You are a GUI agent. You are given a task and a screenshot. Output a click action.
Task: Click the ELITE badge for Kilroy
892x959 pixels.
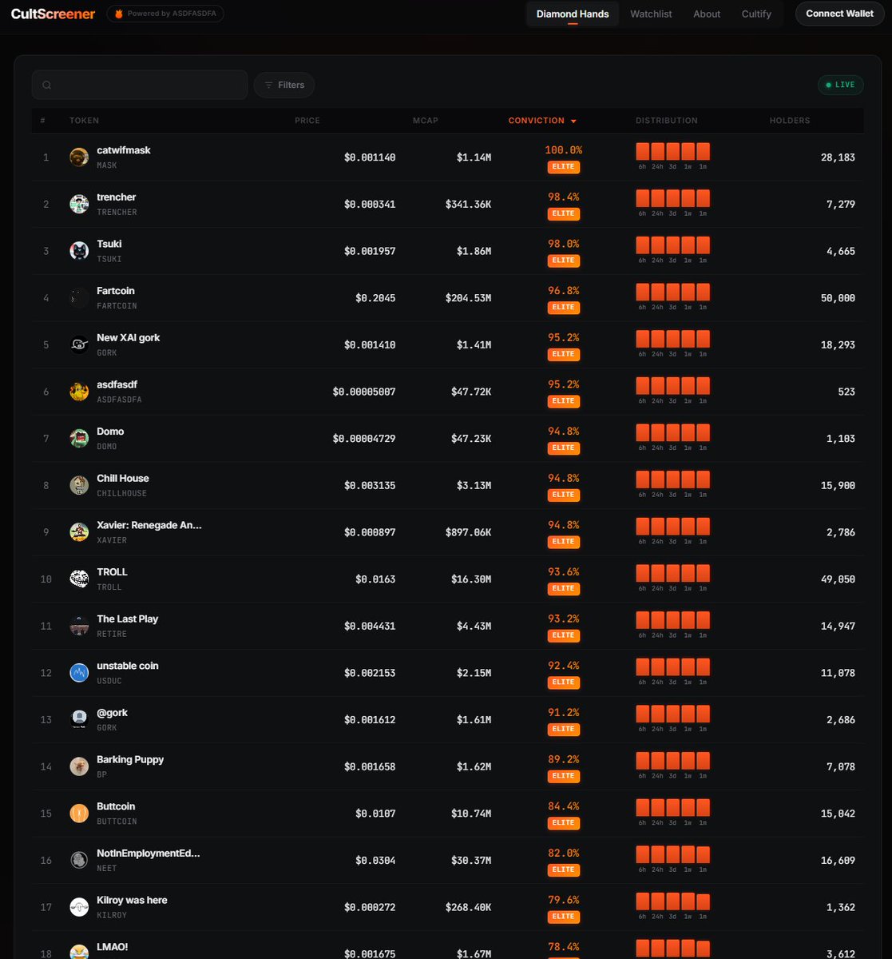click(564, 916)
